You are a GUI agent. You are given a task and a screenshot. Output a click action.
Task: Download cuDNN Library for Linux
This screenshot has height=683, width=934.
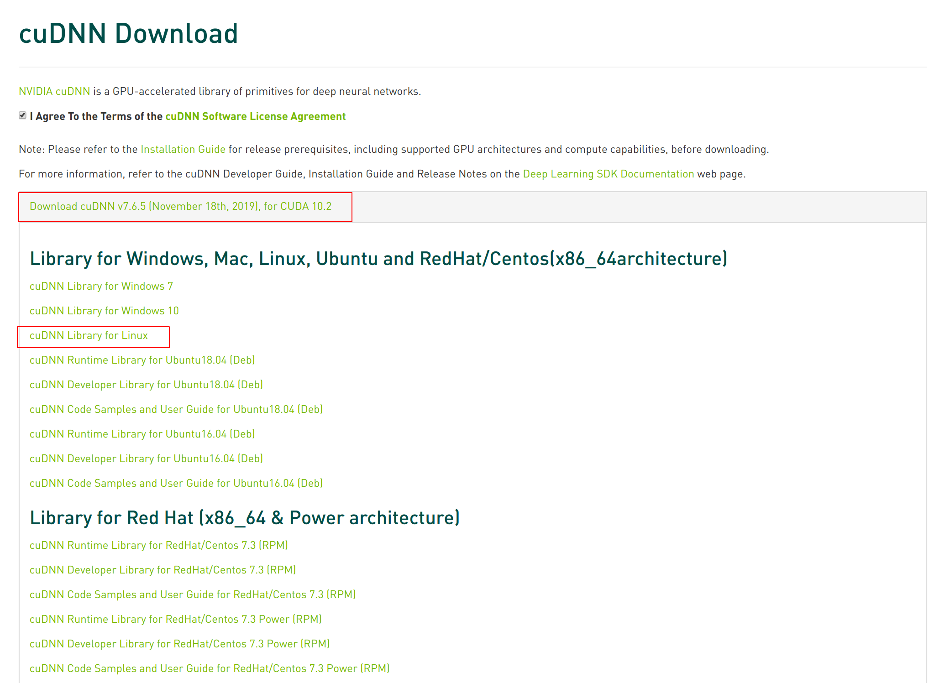coord(89,335)
